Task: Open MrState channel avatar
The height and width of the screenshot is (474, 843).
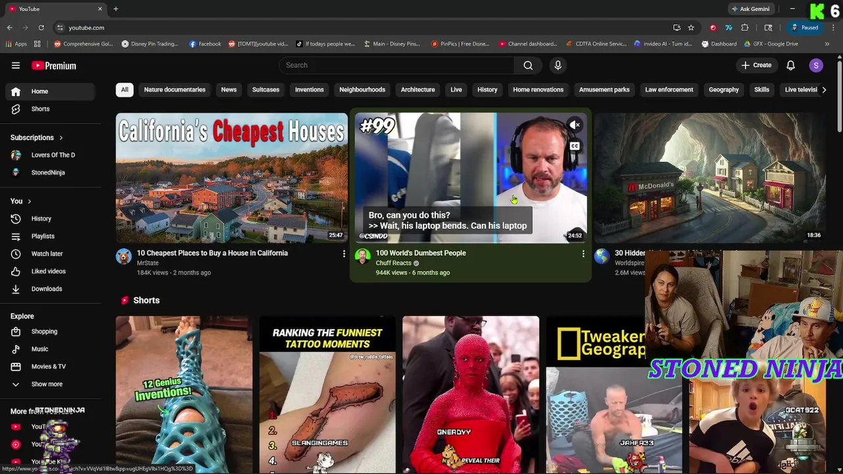Action: click(x=124, y=257)
